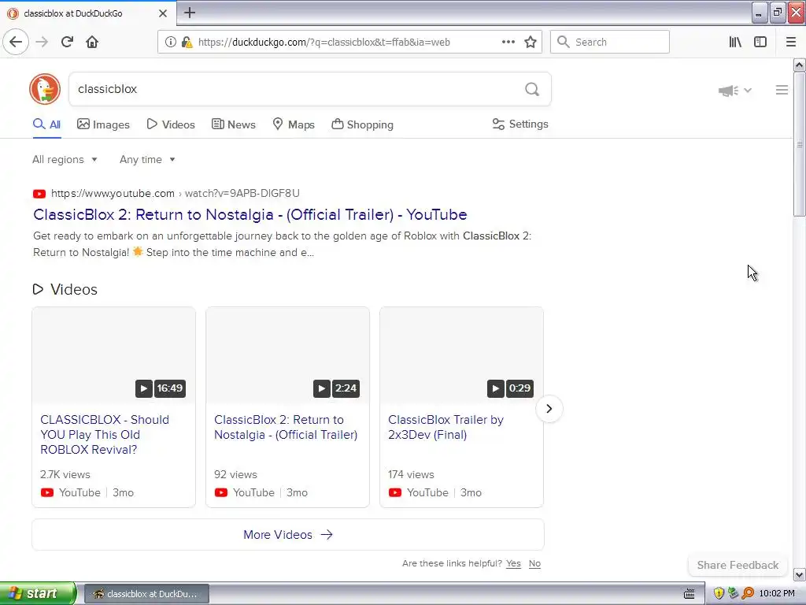806x605 pixels.
Task: Select the classicblox taskbar window button
Action: pos(146,594)
